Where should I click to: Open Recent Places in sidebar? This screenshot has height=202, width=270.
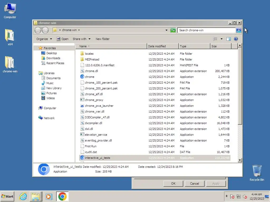click(x=53, y=63)
